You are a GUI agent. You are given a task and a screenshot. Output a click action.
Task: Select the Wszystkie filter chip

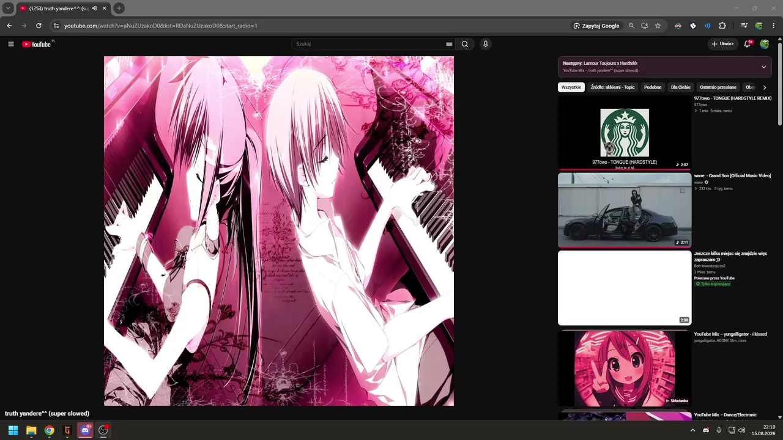coord(571,87)
